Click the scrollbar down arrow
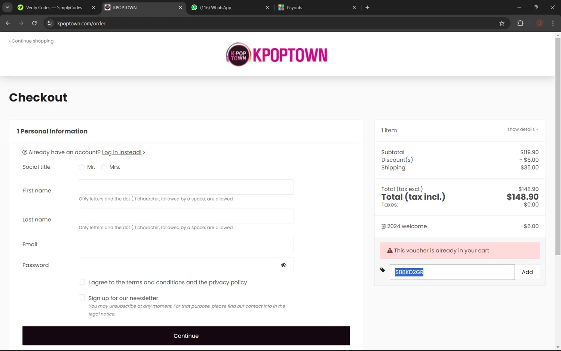The height and width of the screenshot is (351, 561). (x=558, y=348)
